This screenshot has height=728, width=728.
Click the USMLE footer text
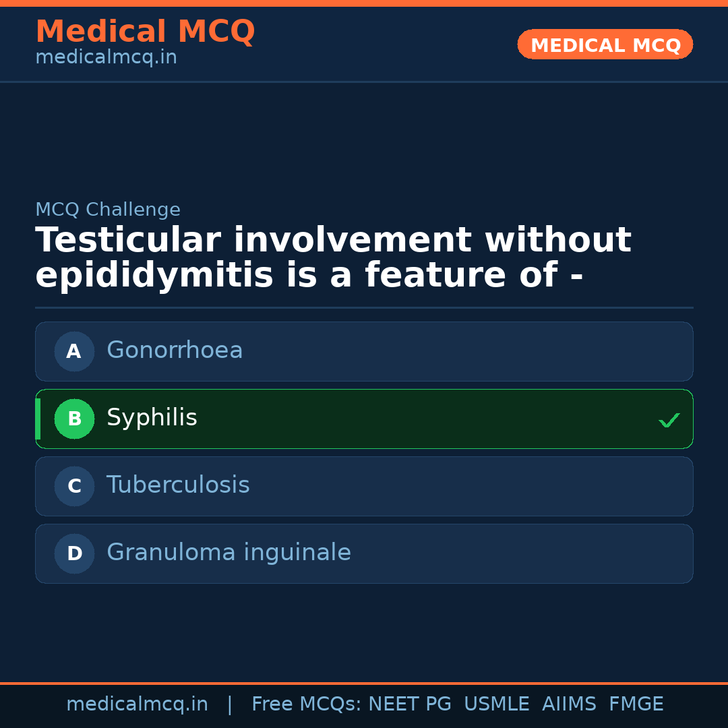click(x=496, y=704)
